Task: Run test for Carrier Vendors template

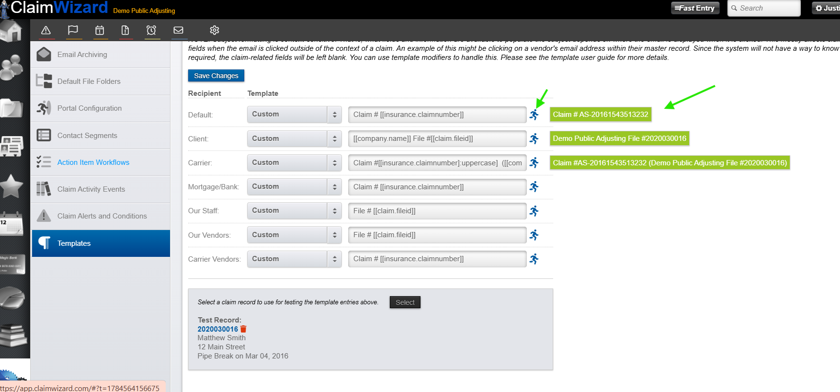Action: [x=534, y=259]
